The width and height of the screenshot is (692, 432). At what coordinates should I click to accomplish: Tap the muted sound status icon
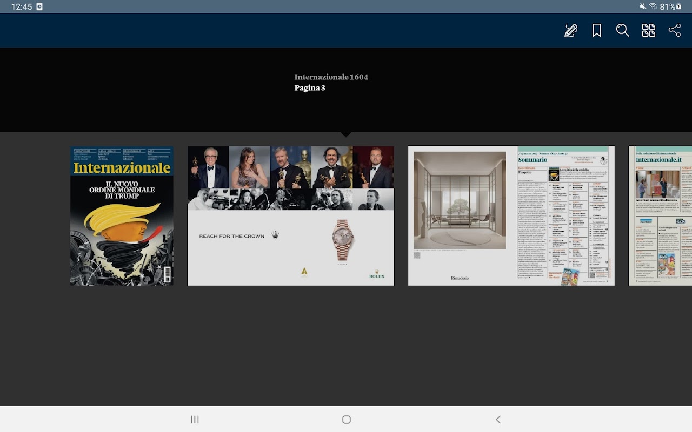643,6
